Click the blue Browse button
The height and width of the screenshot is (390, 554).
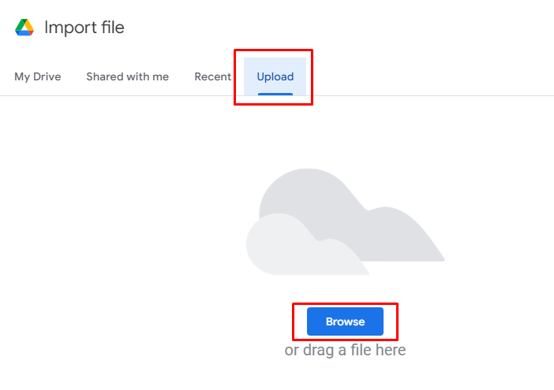(345, 321)
